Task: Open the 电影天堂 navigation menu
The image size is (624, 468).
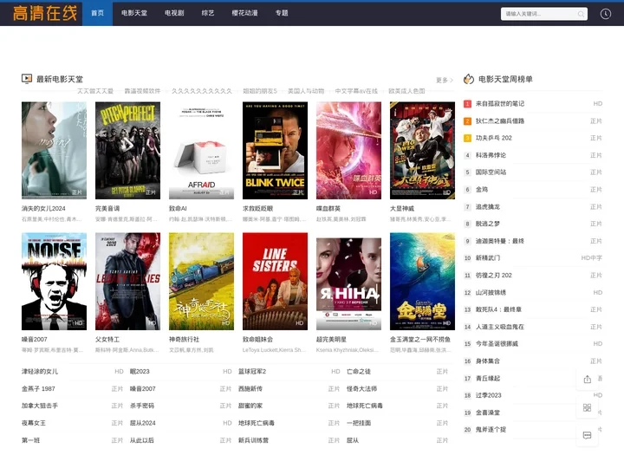Action: pos(134,13)
